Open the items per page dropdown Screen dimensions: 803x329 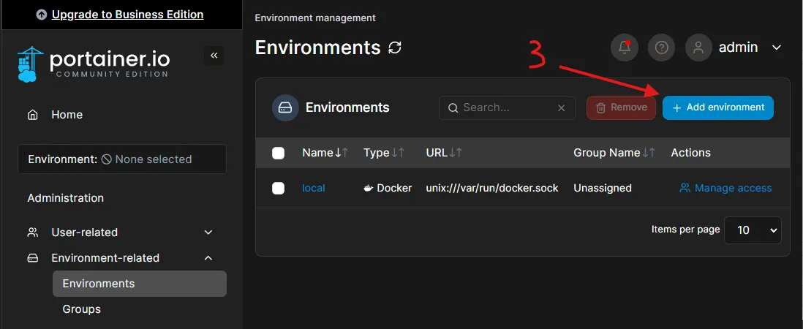752,230
